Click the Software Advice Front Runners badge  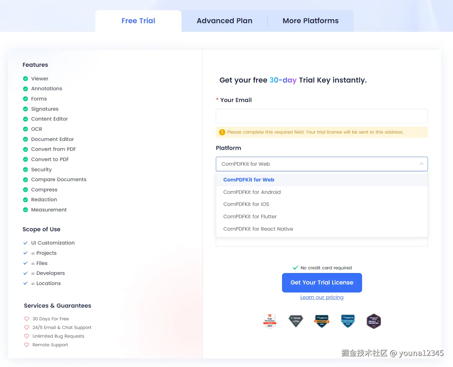tap(374, 321)
